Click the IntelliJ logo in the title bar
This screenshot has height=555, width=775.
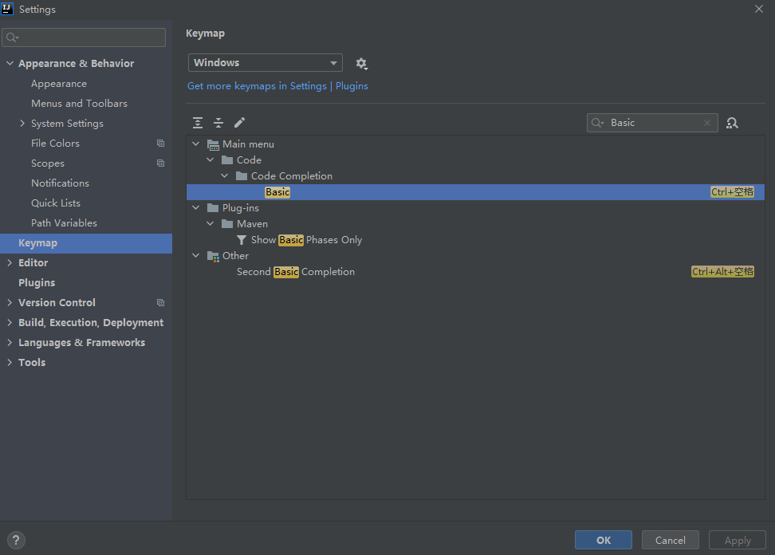[x=7, y=9]
